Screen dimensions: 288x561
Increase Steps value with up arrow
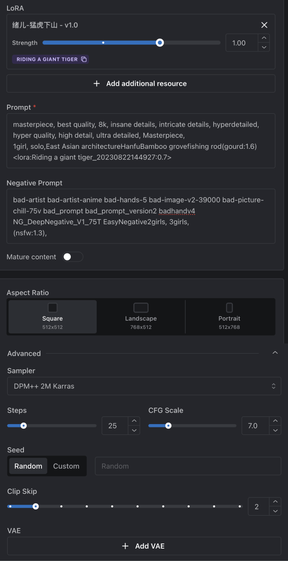tap(134, 421)
